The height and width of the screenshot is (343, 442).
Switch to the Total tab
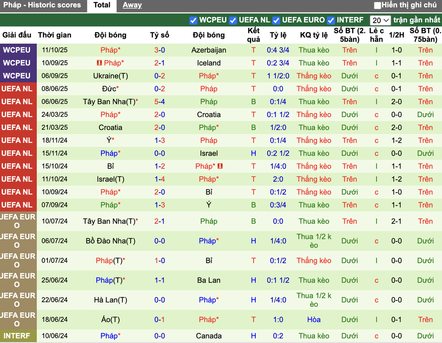pyautogui.click(x=102, y=5)
